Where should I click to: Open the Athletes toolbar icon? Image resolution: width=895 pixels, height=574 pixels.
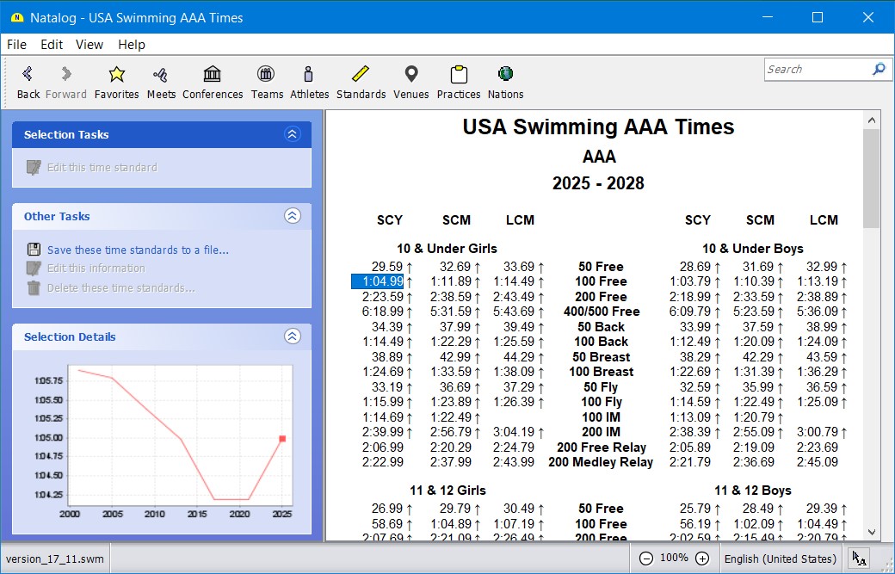point(309,75)
